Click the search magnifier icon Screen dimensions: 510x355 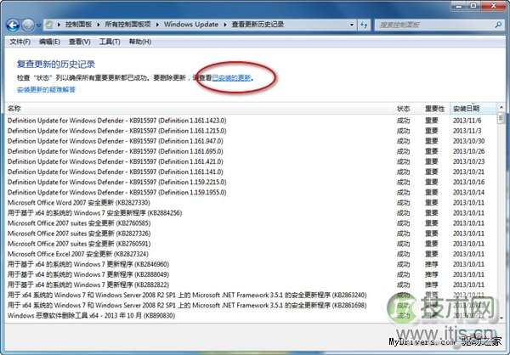tap(498, 25)
